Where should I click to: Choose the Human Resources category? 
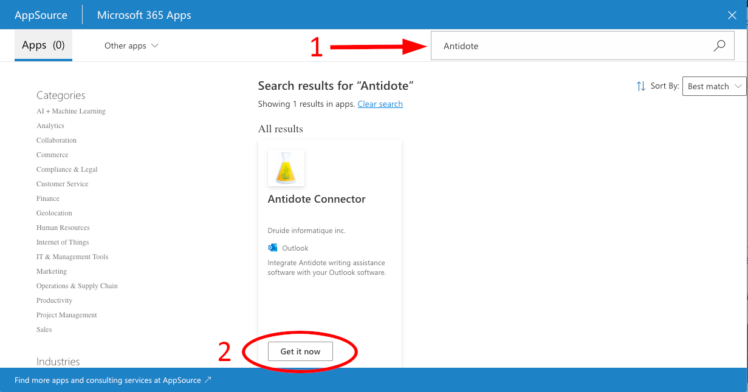pyautogui.click(x=63, y=228)
